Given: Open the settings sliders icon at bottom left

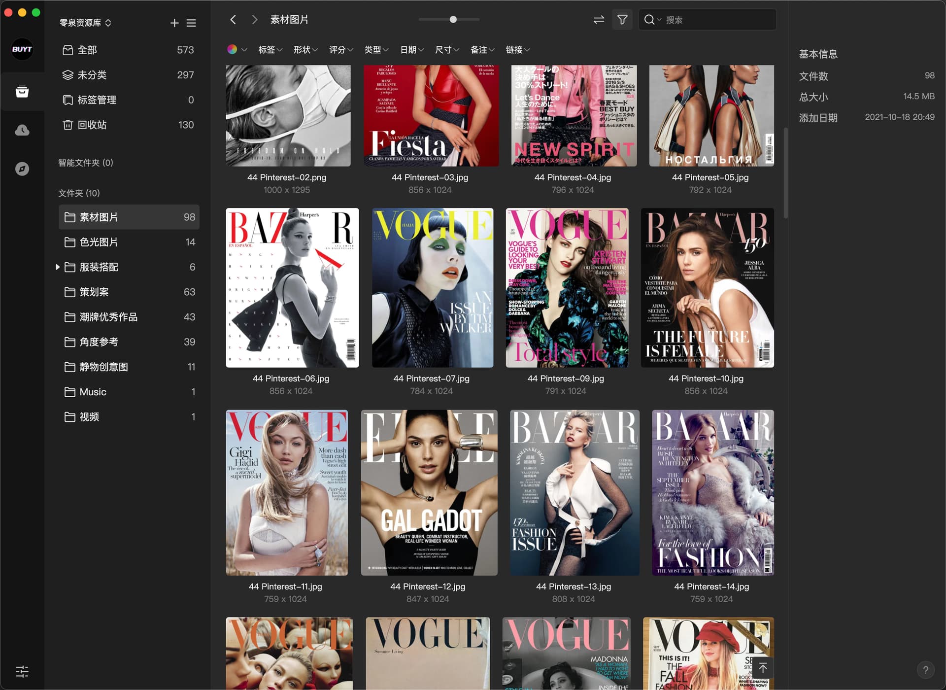Looking at the screenshot, I should coord(22,671).
